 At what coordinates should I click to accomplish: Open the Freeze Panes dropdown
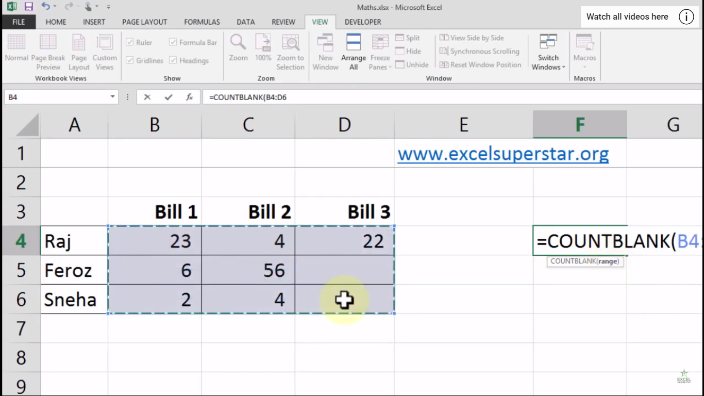(x=380, y=52)
